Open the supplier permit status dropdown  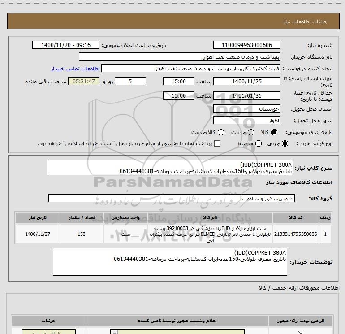coord(177,332)
